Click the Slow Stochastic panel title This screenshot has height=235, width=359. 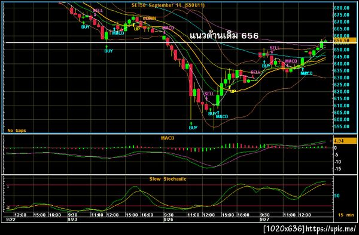click(168, 179)
